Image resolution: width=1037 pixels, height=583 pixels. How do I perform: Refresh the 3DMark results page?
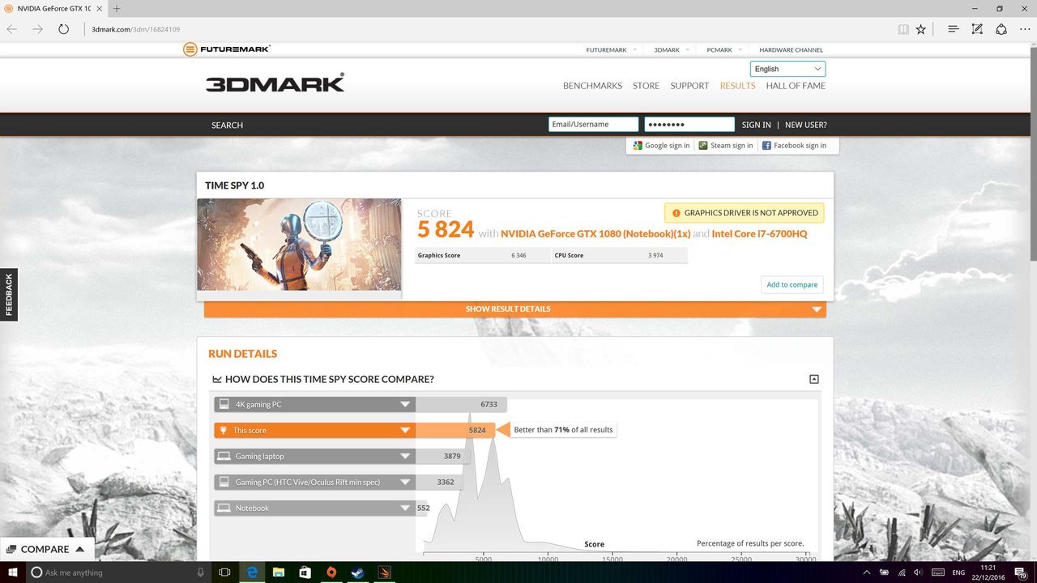tap(63, 29)
